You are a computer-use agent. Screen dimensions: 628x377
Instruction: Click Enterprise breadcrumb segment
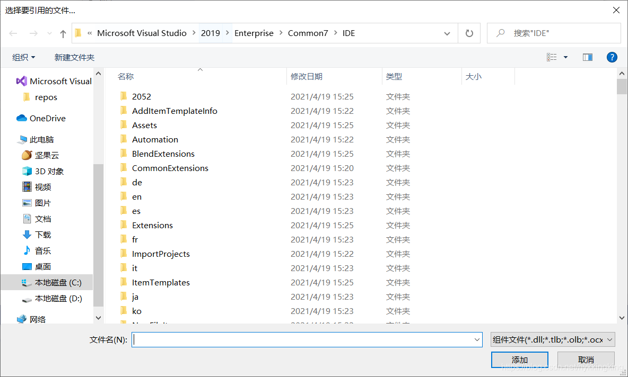(x=254, y=33)
